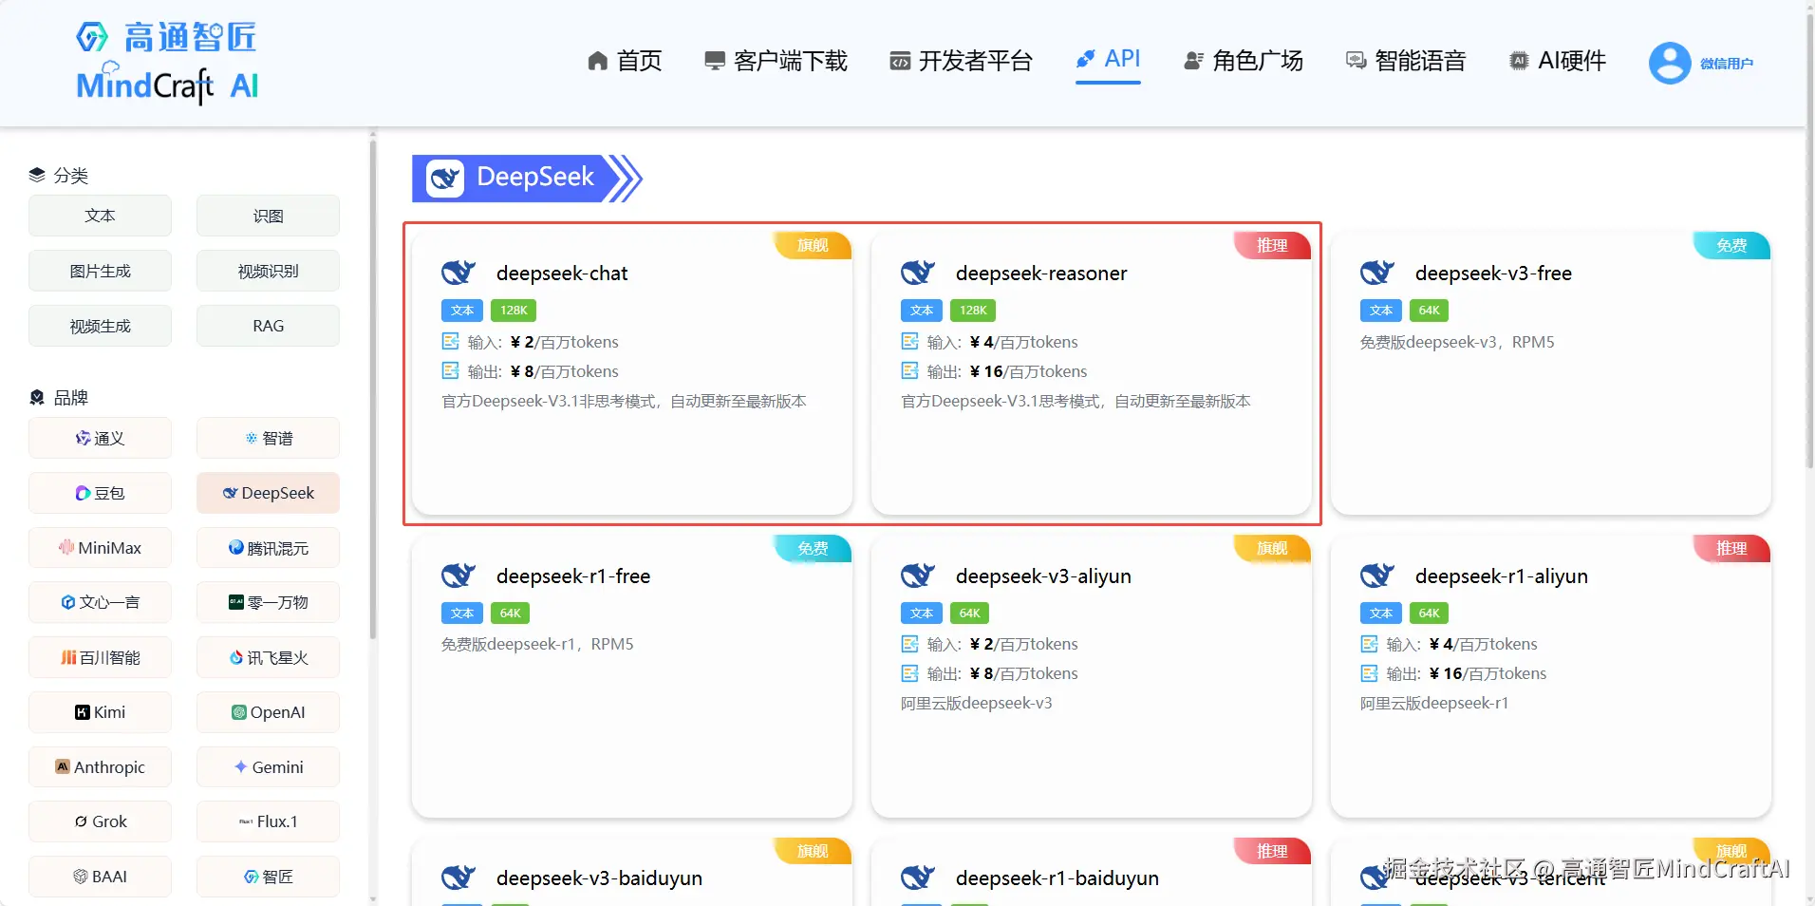Select 通义 brand filter

(x=100, y=438)
